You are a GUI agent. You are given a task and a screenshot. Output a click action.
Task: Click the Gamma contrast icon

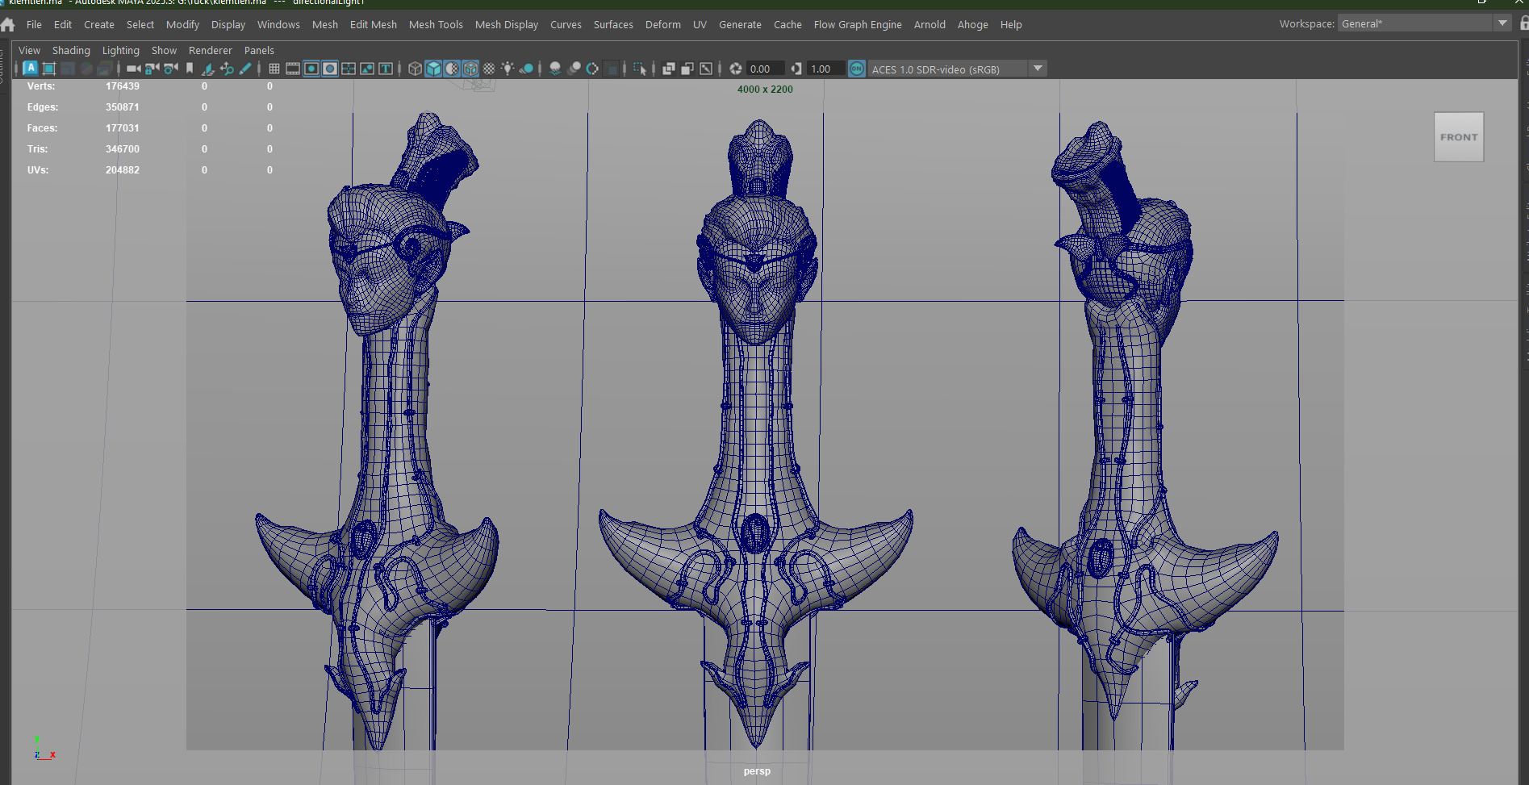(796, 69)
